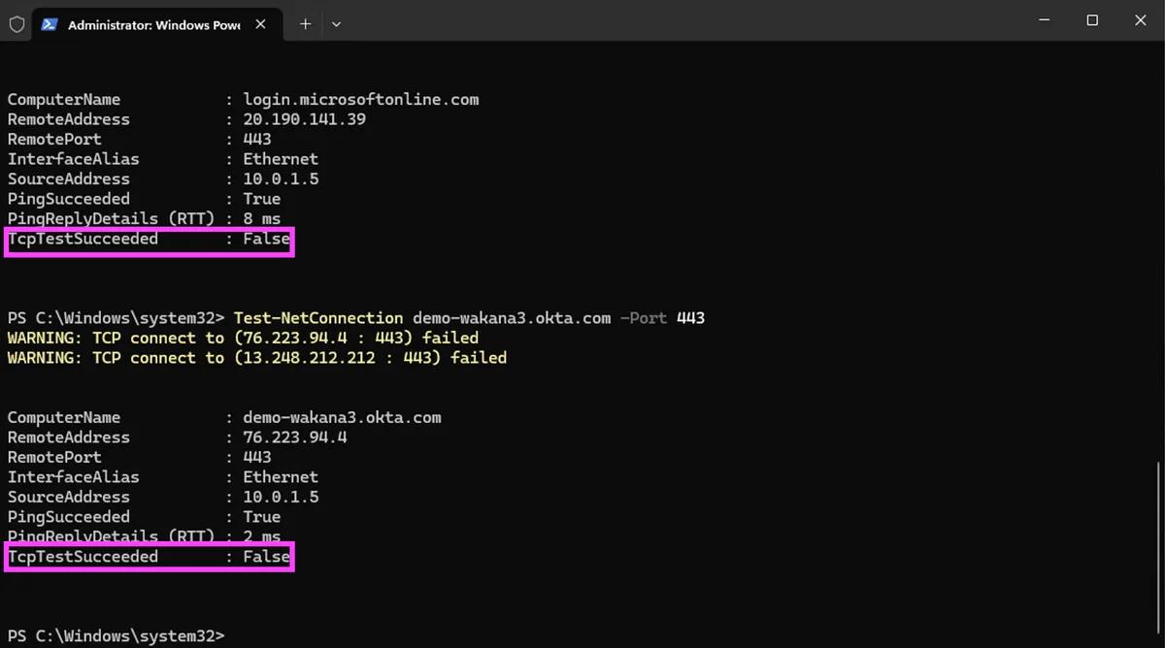Click the administrator shield icon in title bar

pos(17,24)
